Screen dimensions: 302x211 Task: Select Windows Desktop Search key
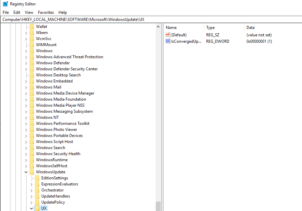[x=58, y=75]
